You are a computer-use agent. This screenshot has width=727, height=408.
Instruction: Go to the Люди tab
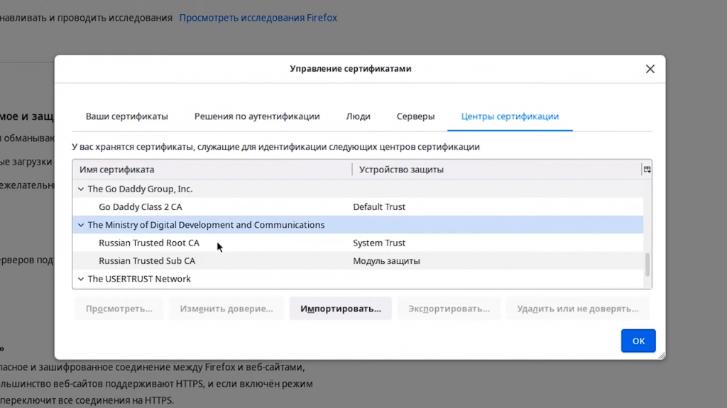tap(358, 116)
